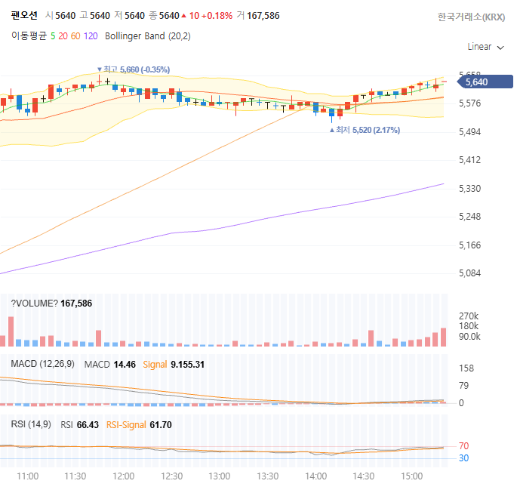Click the RSI 30 oversold level label
The image size is (517, 493).
tap(463, 458)
